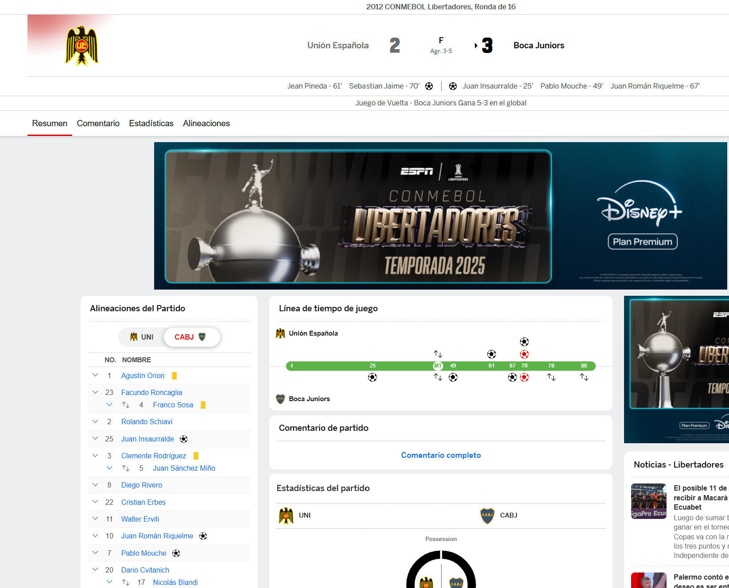Click Boca Juniors crest in timeline panel
The image size is (729, 588).
tap(280, 399)
